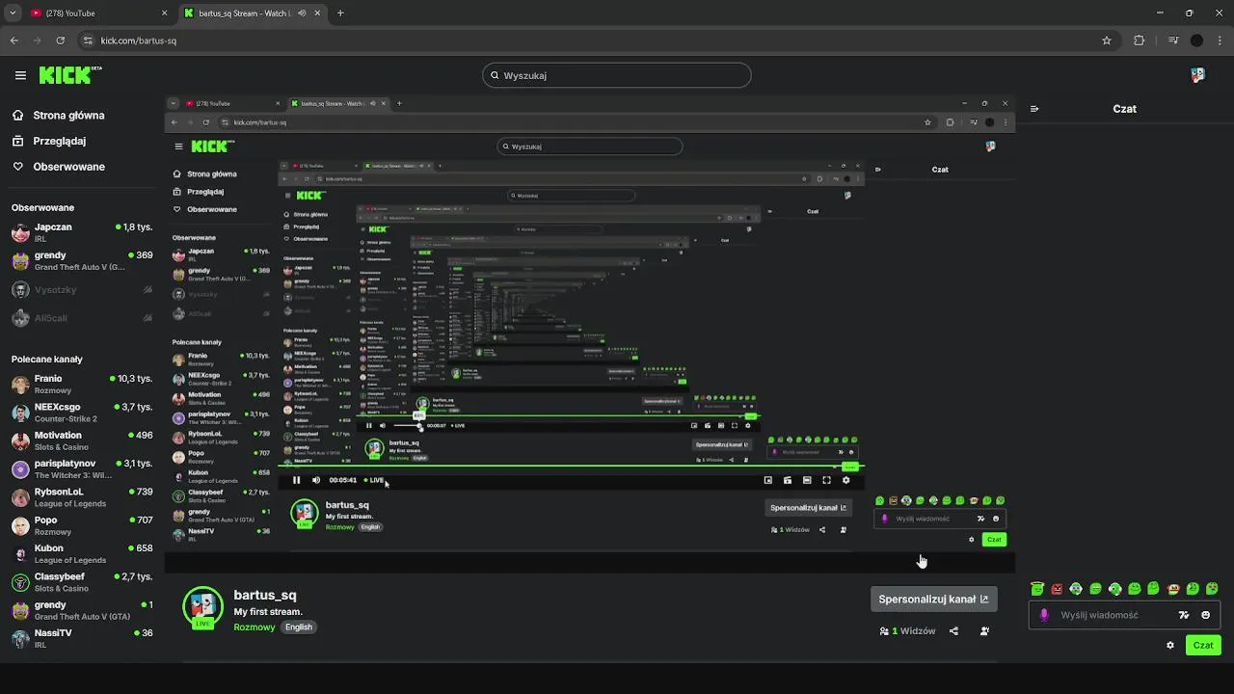Image resolution: width=1234 pixels, height=694 pixels.
Task: Reload the kick.com page
Action: tap(61, 40)
